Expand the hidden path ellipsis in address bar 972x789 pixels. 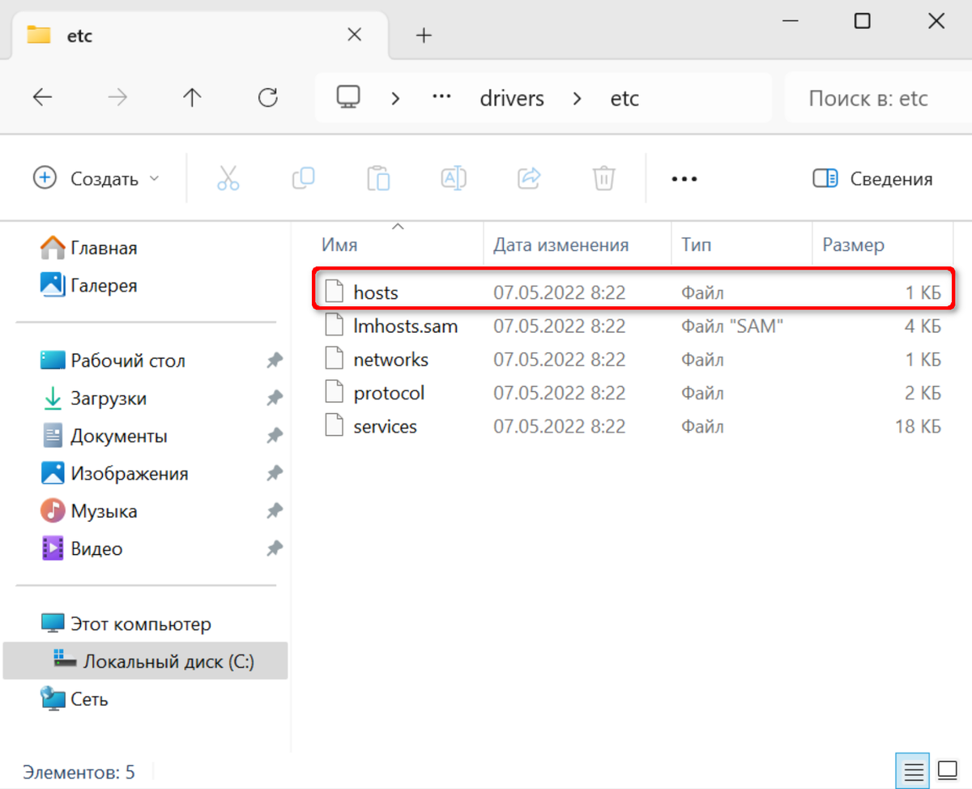coord(441,98)
